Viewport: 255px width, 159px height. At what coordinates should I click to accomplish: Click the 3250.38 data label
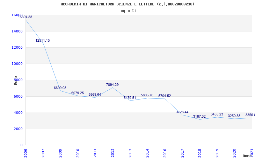[x=234, y=116]
